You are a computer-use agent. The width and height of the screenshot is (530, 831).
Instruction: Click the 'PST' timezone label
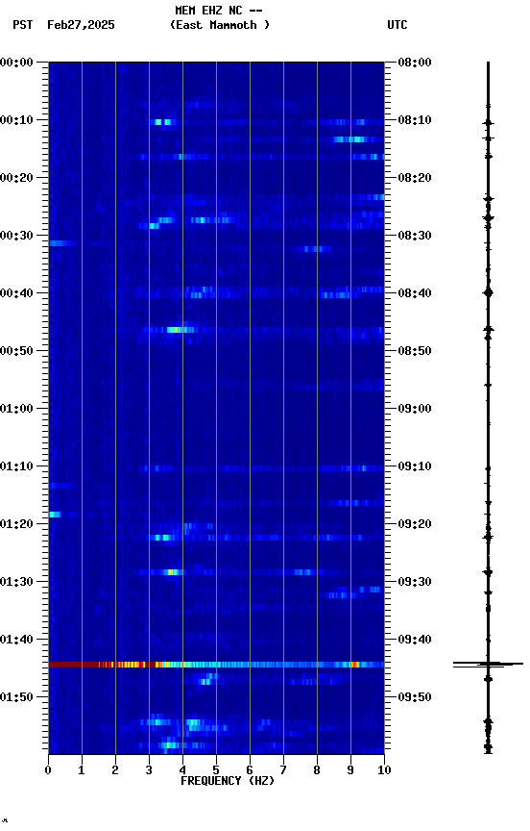pos(23,25)
